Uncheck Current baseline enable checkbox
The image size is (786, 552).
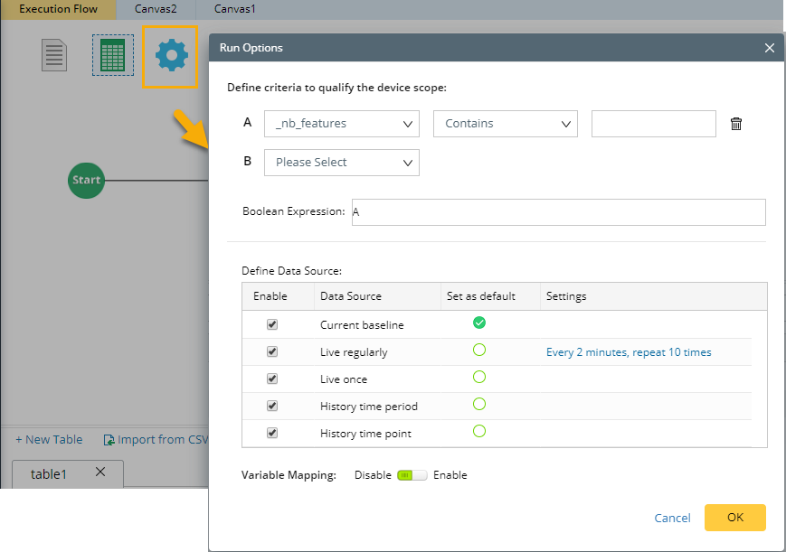(272, 324)
